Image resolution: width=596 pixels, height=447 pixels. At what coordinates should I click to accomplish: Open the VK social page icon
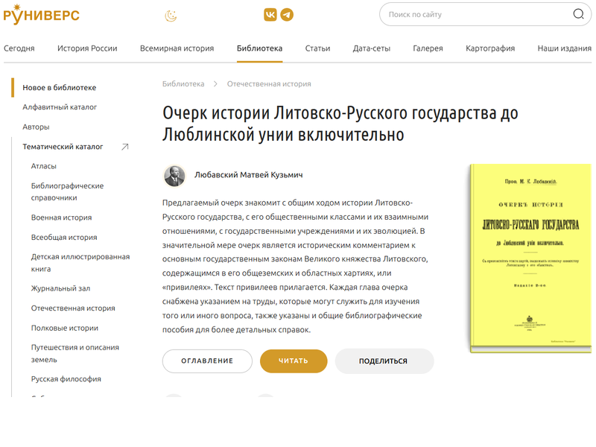[270, 15]
